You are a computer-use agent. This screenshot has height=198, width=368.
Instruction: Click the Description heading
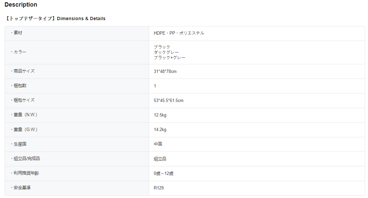pos(21,5)
